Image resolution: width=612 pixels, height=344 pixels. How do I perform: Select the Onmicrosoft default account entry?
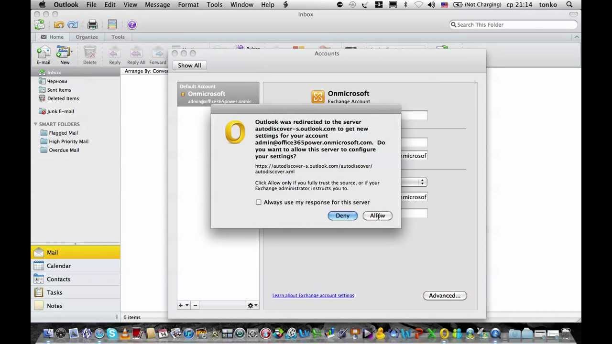click(219, 94)
